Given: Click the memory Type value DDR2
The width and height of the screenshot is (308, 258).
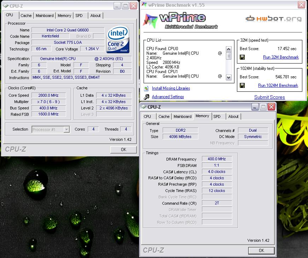Looking at the screenshot, I should (180, 130).
